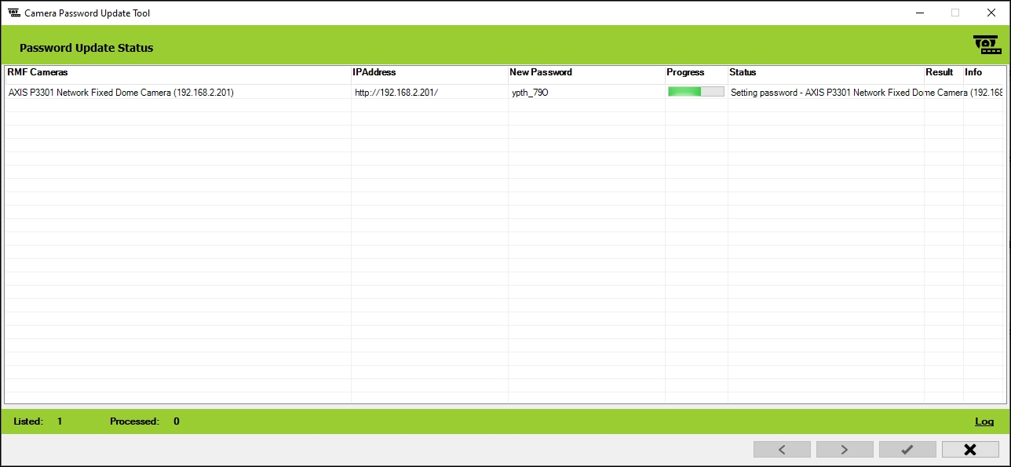Screen dimensions: 1011x467
Task: Click the ypth_79O password cell
Action: 530,93
